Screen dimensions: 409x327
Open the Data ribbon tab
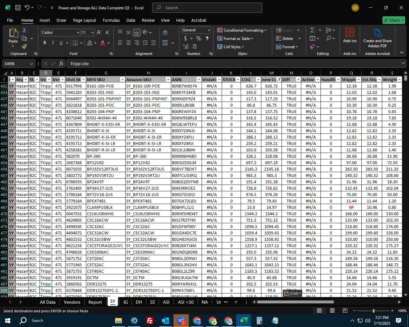point(131,20)
